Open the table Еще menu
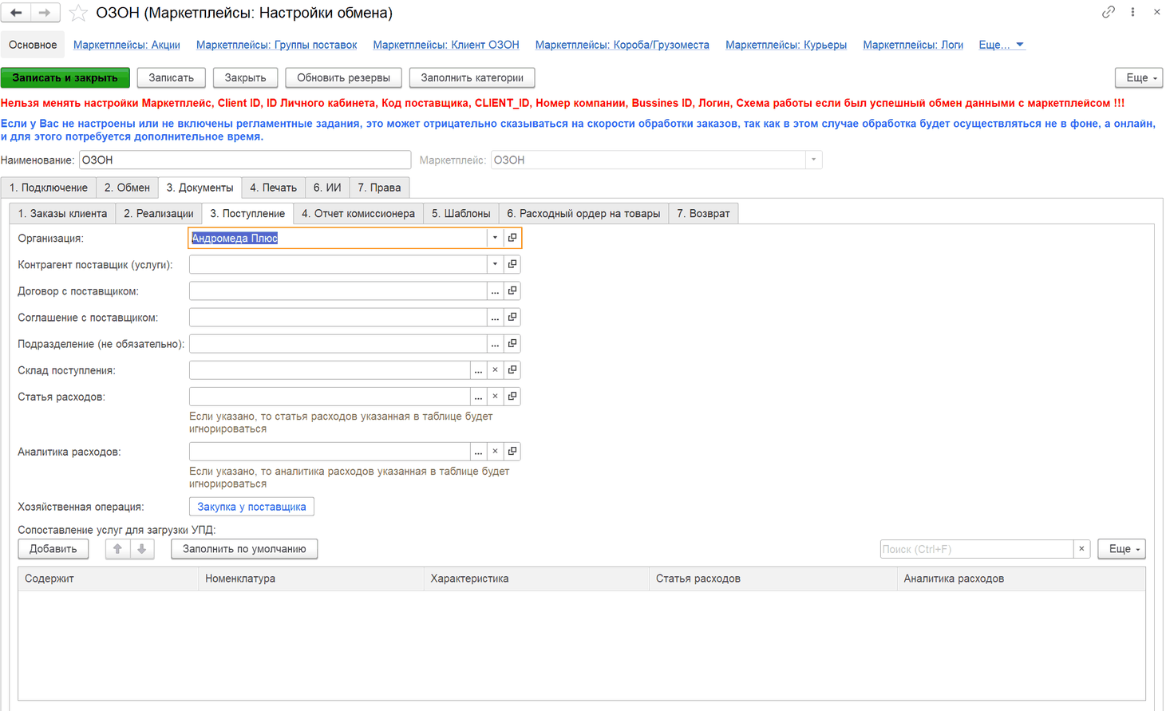This screenshot has width=1166, height=711. click(1121, 549)
